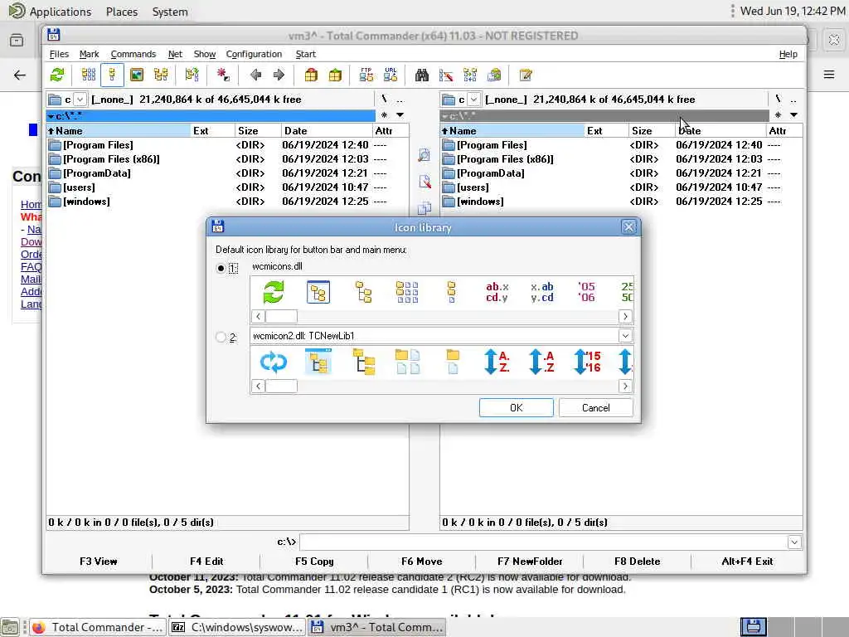Switch to Firefox Total Commander taskbar entry

98,627
